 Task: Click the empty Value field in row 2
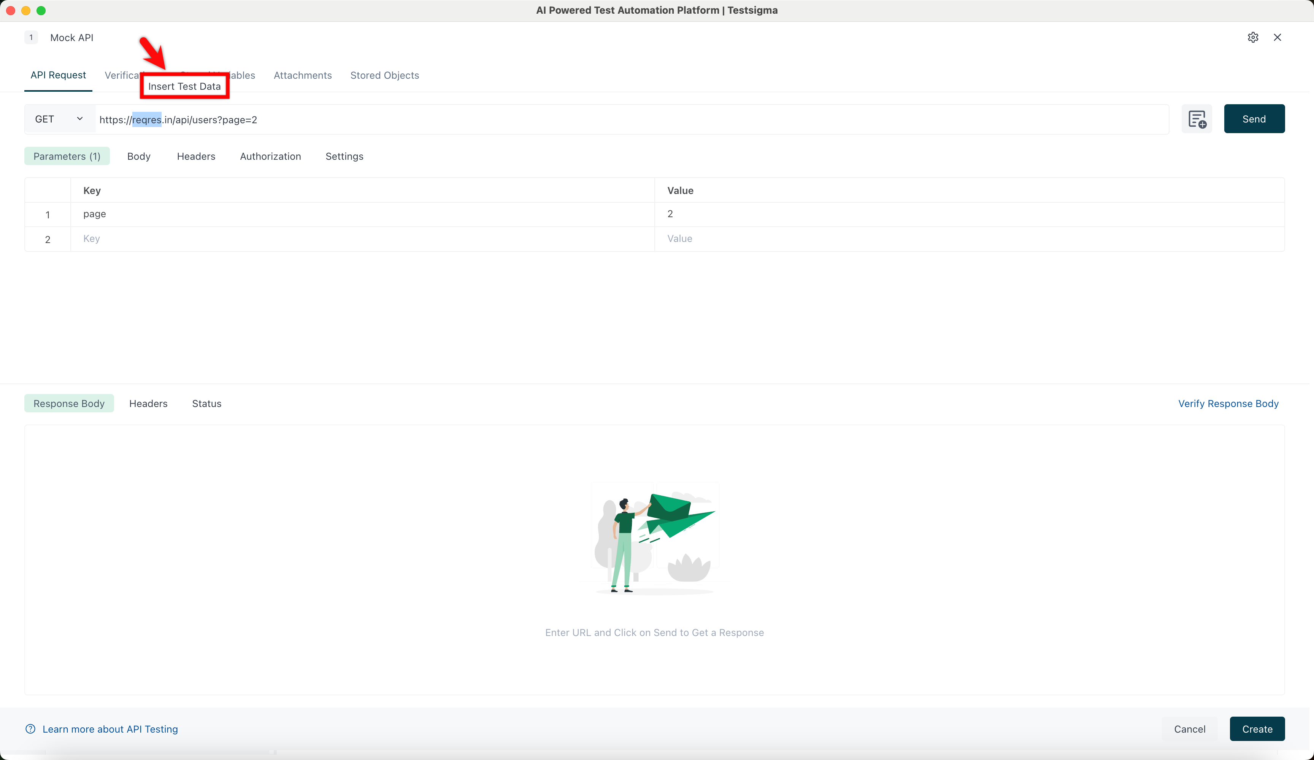[x=969, y=238]
